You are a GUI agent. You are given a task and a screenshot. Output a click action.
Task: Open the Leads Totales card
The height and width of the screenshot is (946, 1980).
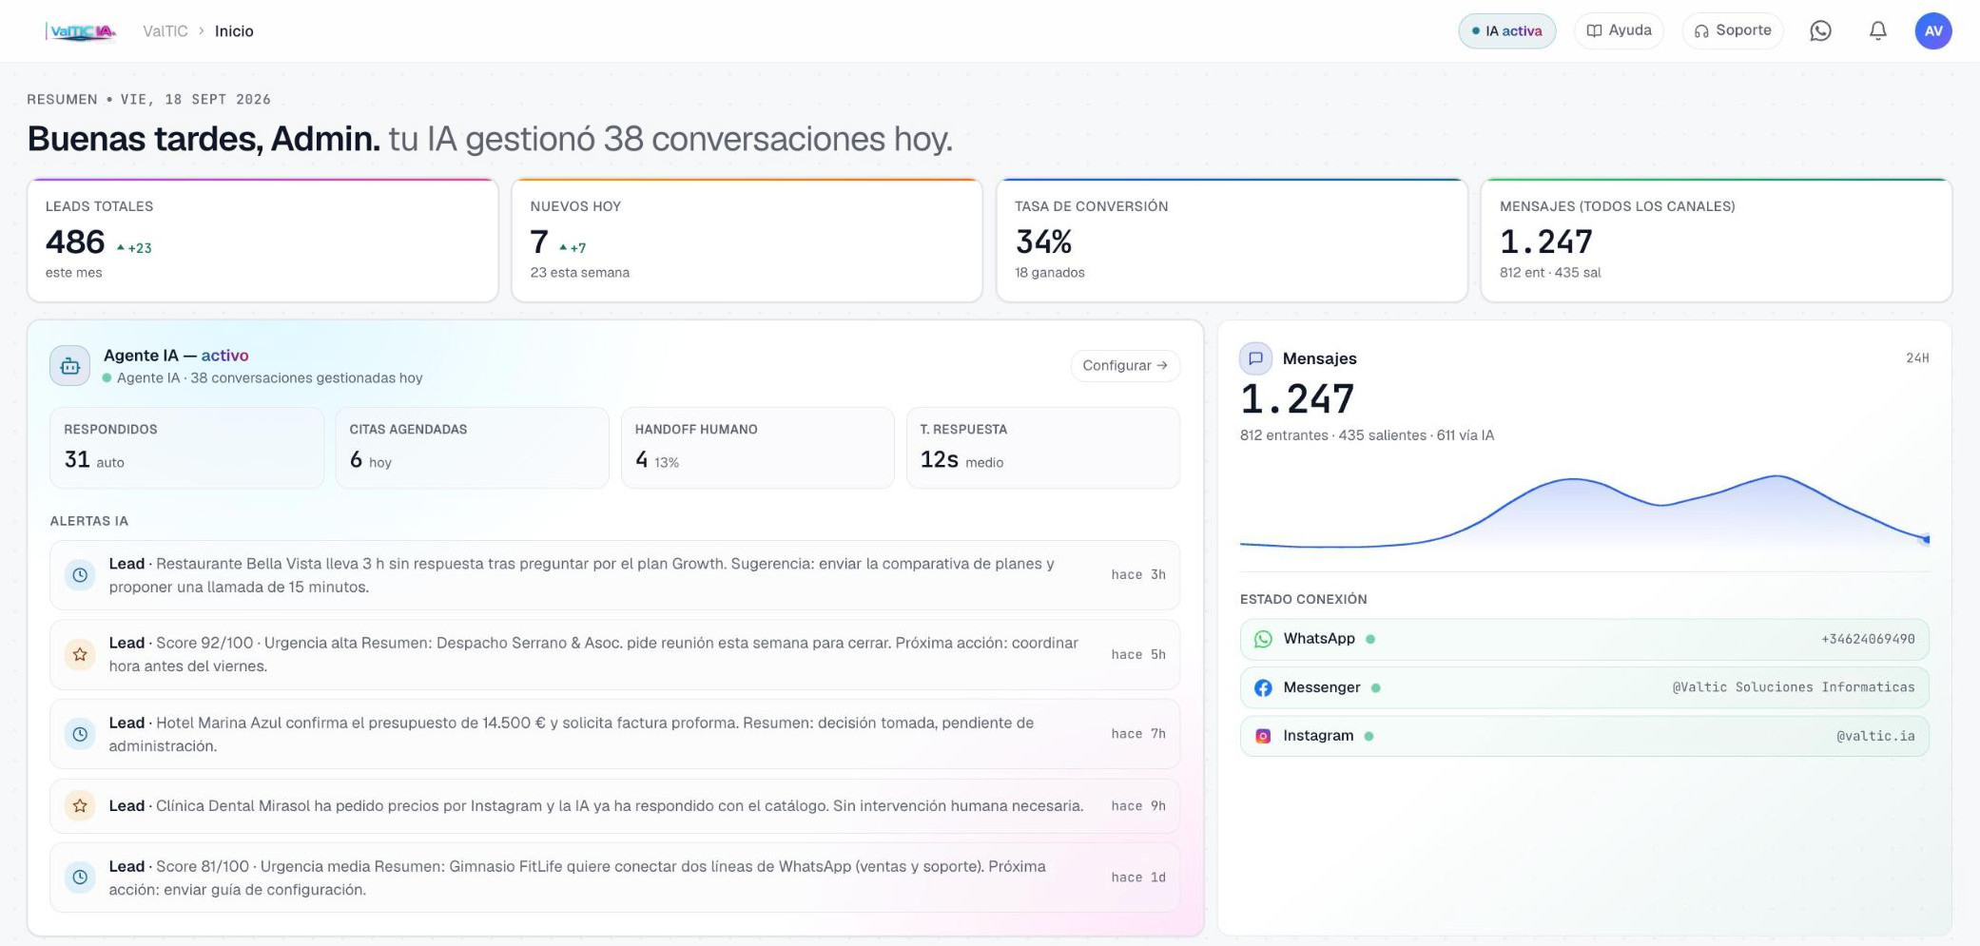tap(262, 241)
